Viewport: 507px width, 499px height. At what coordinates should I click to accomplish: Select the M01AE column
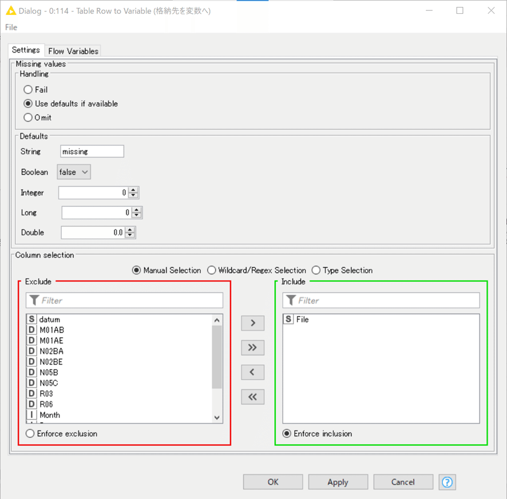click(x=120, y=341)
